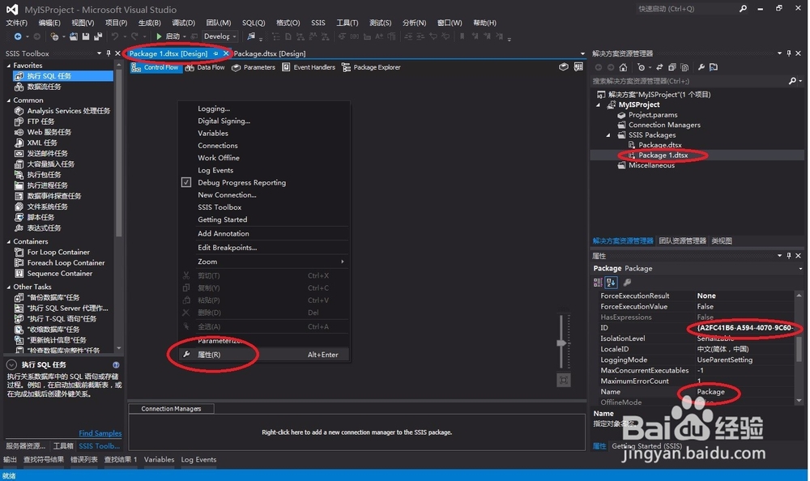Screen dimensions: 810x481
Task: Select Package 1.dtsx in Solution Explorer
Action: (663, 155)
